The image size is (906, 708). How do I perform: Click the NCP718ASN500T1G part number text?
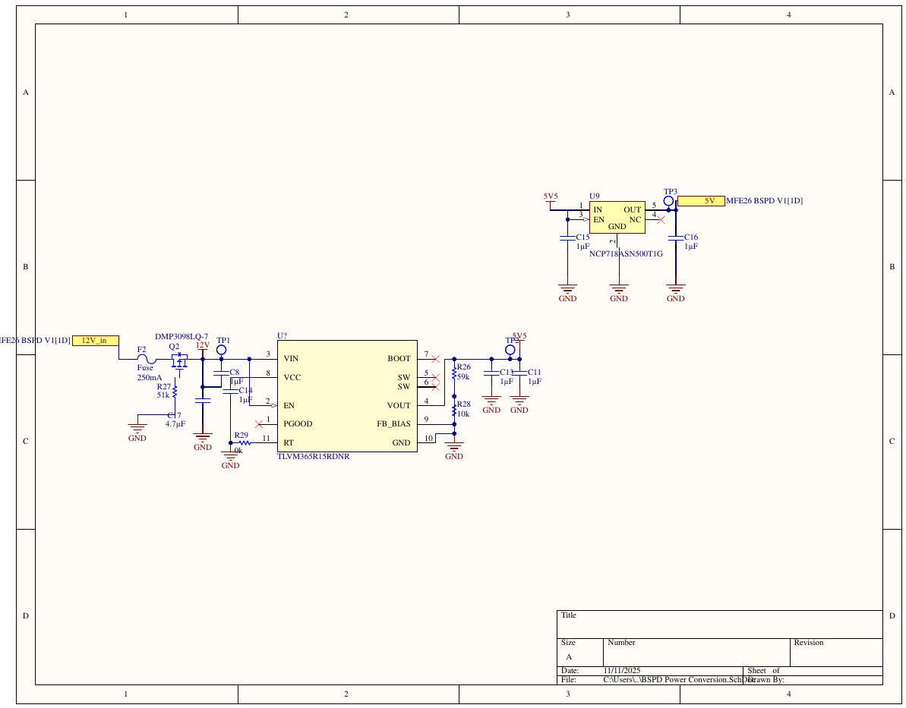pos(626,253)
